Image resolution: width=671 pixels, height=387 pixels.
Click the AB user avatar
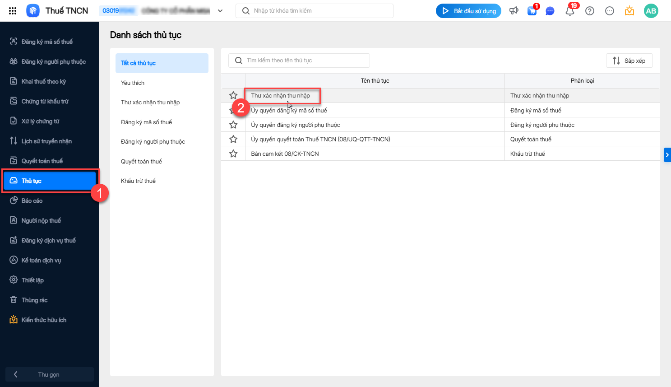pos(651,11)
